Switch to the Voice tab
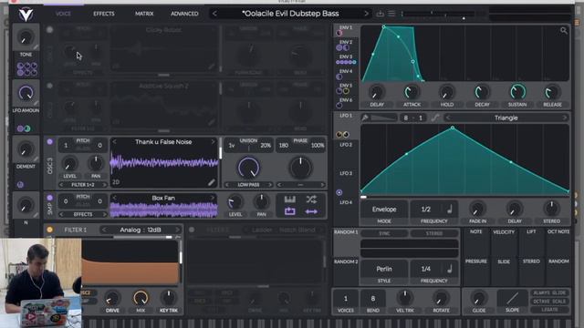 [x=63, y=14]
